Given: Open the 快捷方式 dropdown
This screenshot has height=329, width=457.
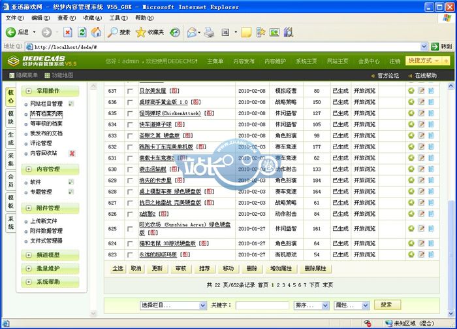Looking at the screenshot, I should click(x=424, y=61).
